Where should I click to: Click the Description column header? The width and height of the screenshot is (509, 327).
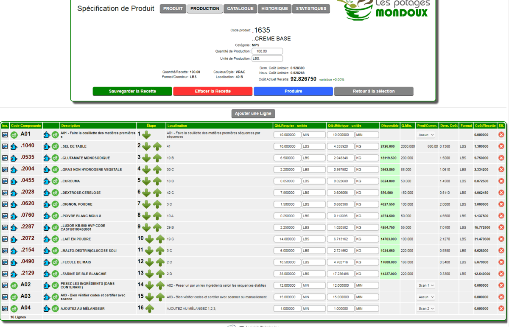tap(98, 126)
